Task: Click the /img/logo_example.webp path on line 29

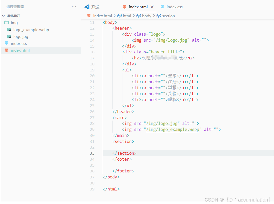Action: click(173, 129)
